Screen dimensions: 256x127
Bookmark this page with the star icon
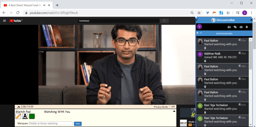pos(199,13)
